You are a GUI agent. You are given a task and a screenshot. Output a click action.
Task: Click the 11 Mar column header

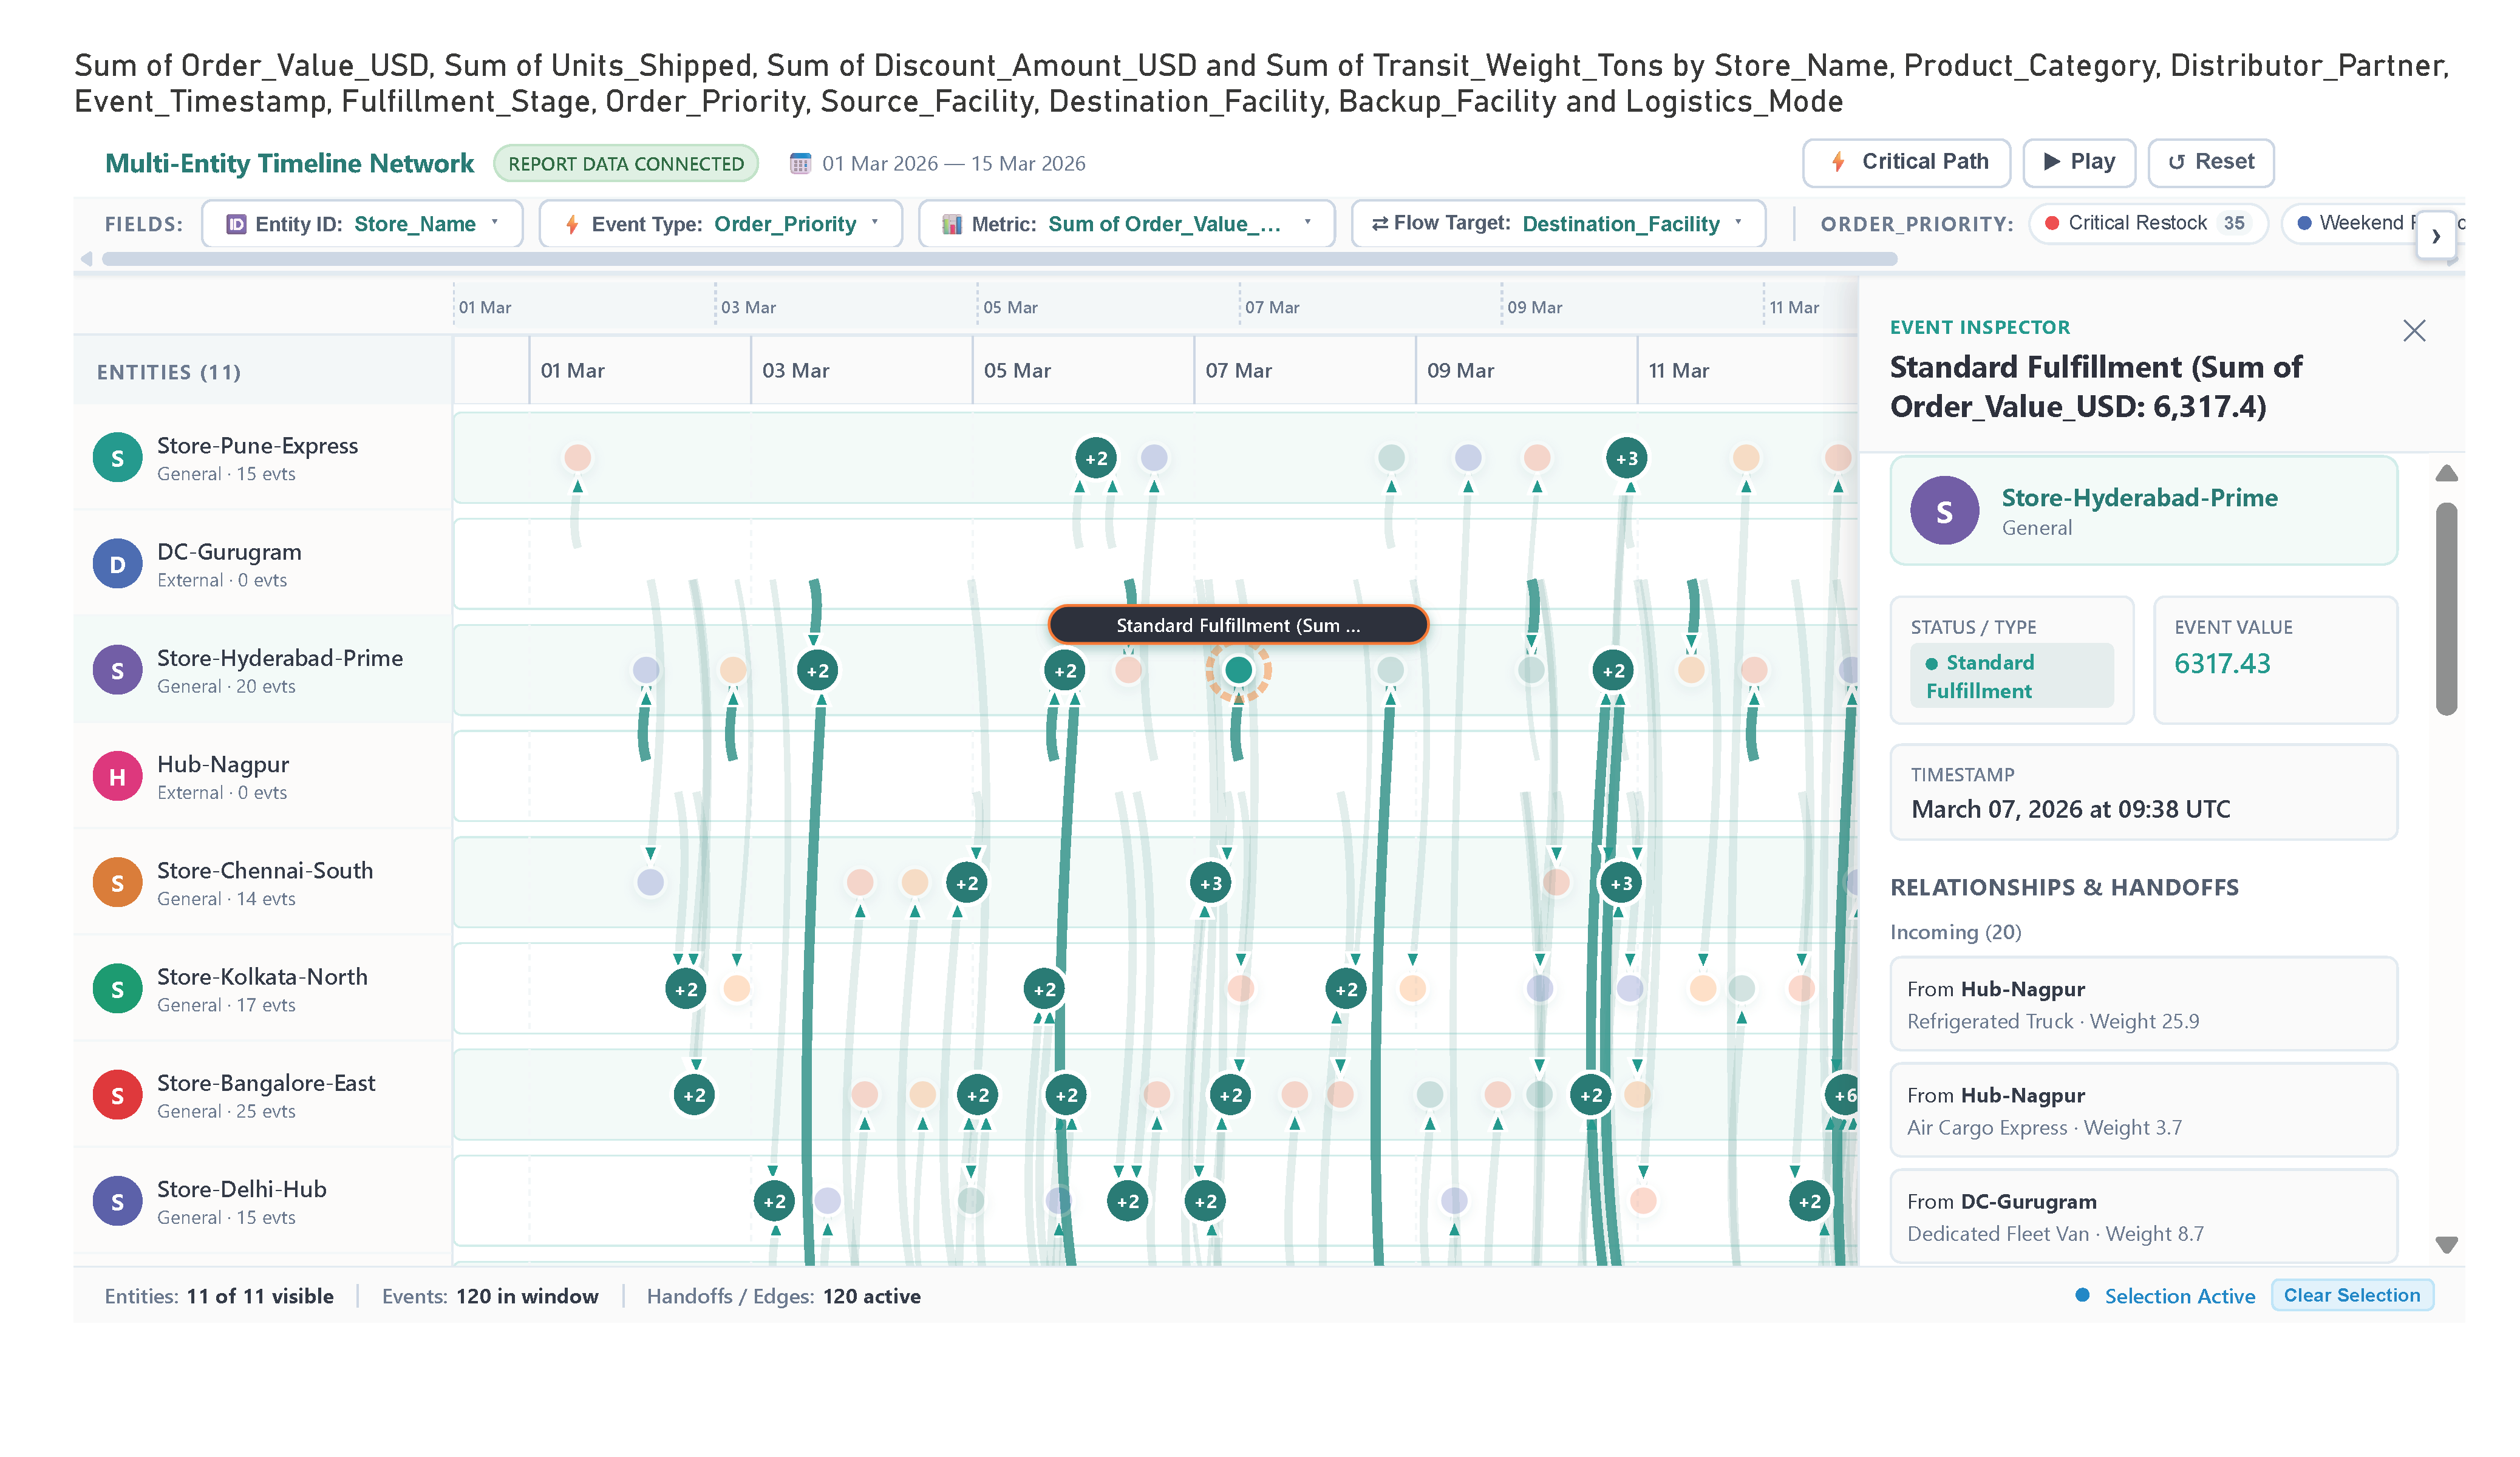pyautogui.click(x=1679, y=371)
